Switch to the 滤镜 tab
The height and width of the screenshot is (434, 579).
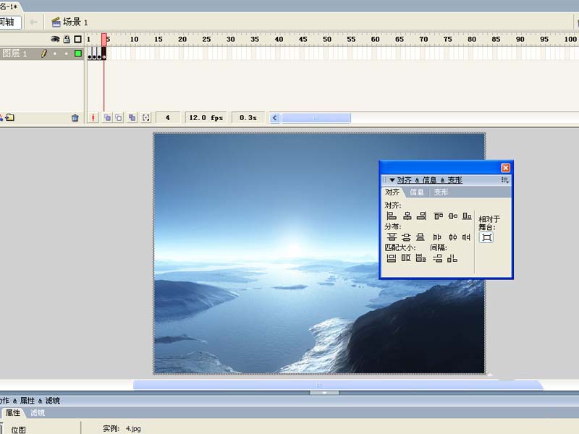(38, 412)
